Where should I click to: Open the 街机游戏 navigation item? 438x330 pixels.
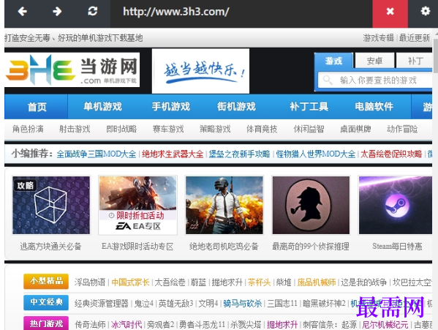point(236,107)
